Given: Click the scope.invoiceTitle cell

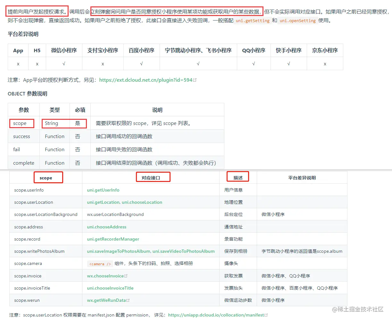Looking at the screenshot, I should 46,288.
